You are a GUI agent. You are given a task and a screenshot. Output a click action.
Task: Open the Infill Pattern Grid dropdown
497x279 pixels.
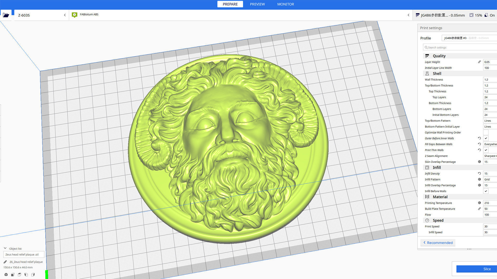tap(490, 180)
